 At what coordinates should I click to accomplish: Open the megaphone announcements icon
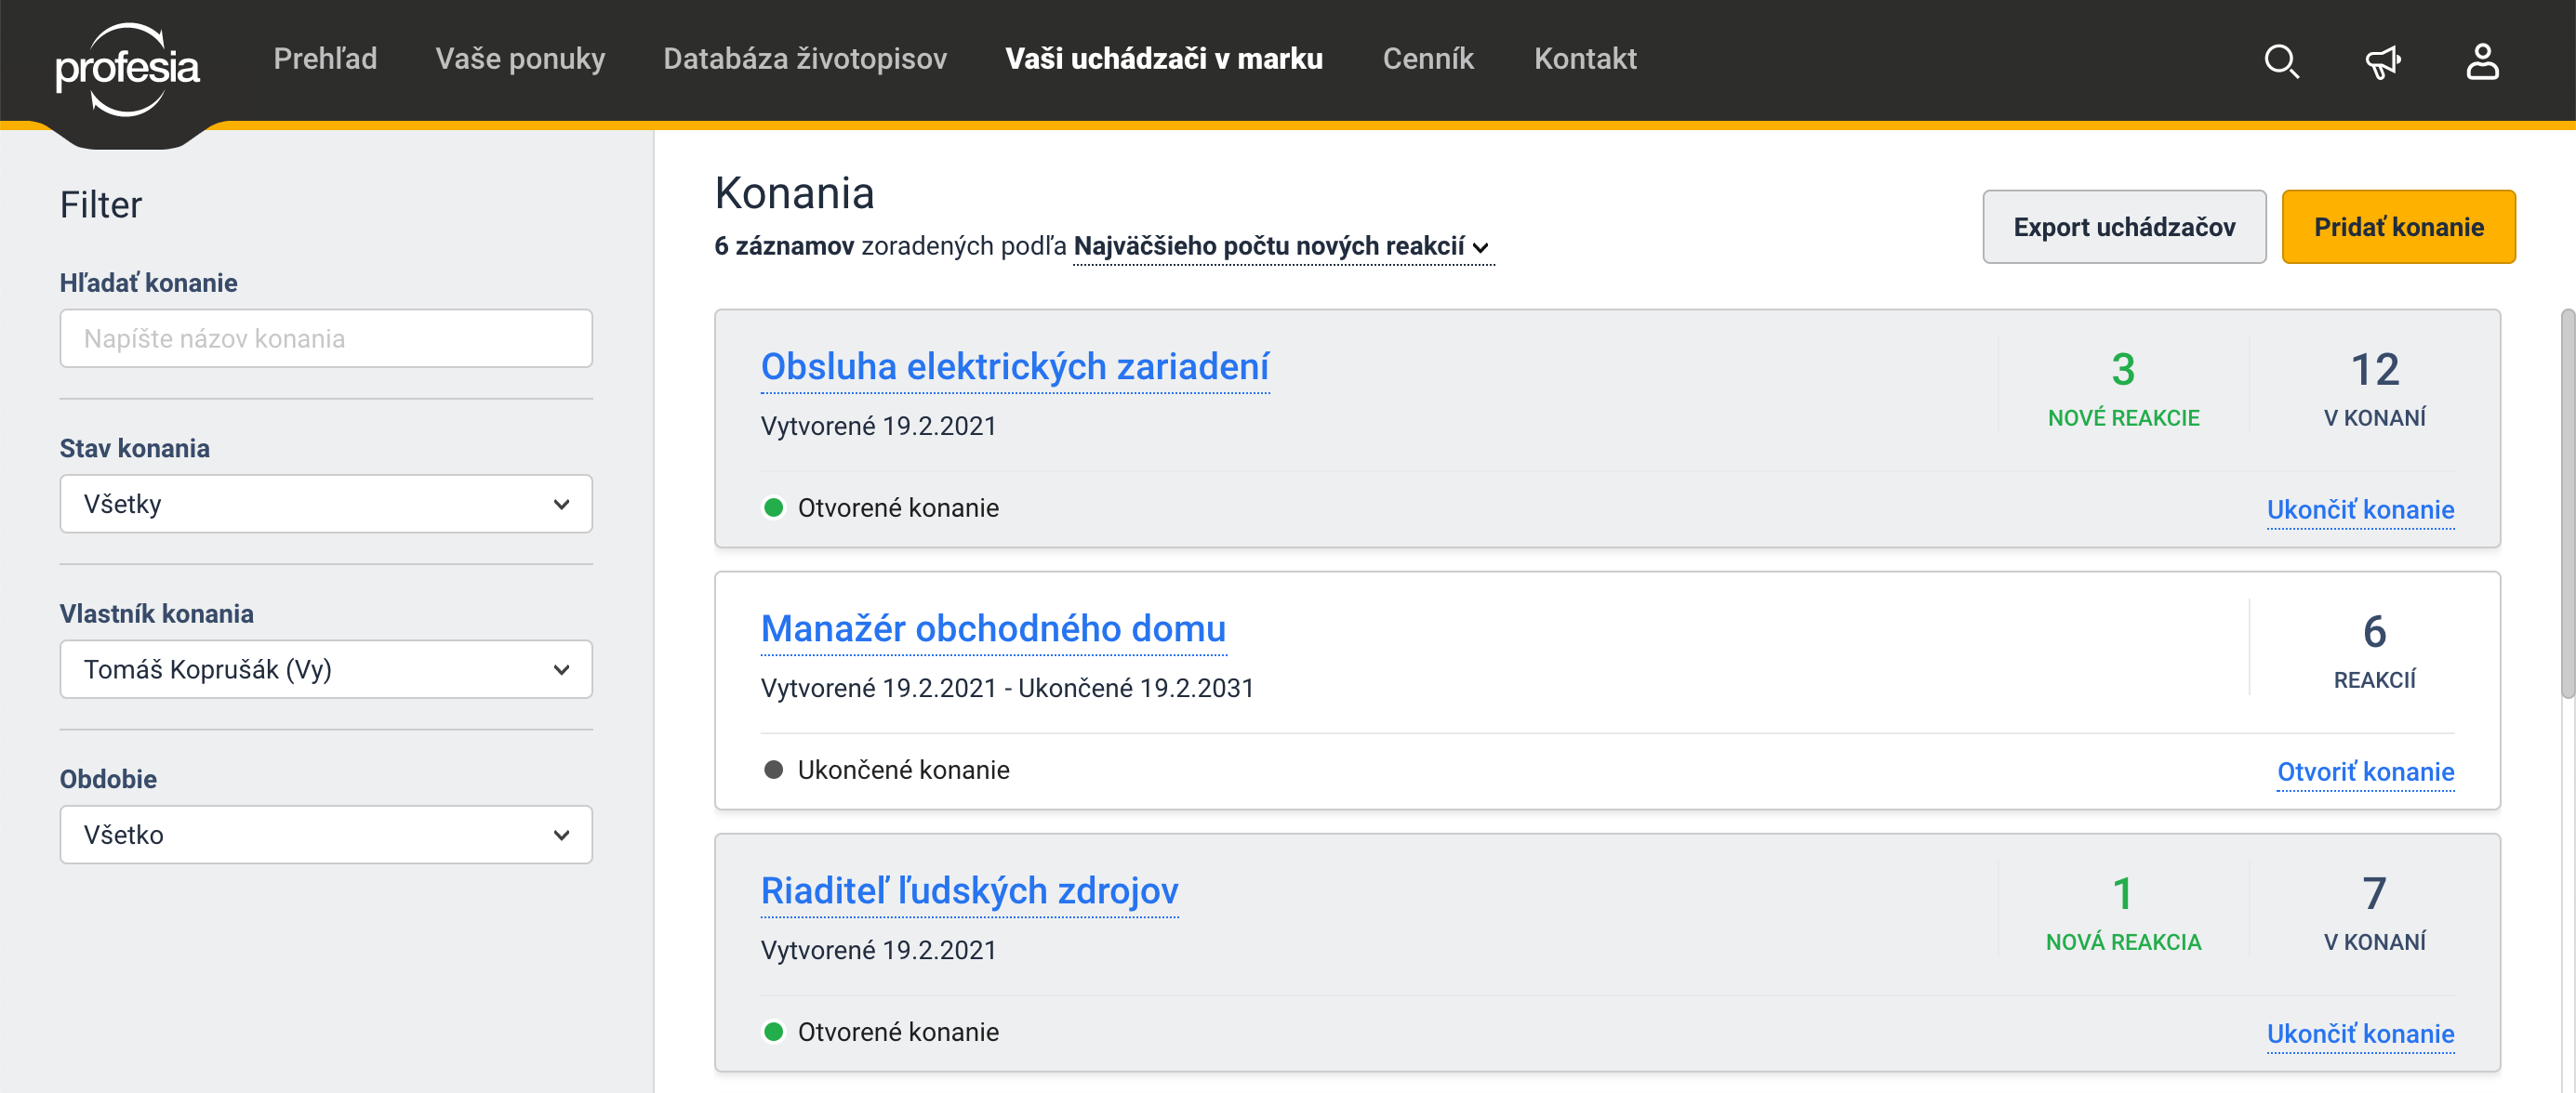tap(2383, 61)
